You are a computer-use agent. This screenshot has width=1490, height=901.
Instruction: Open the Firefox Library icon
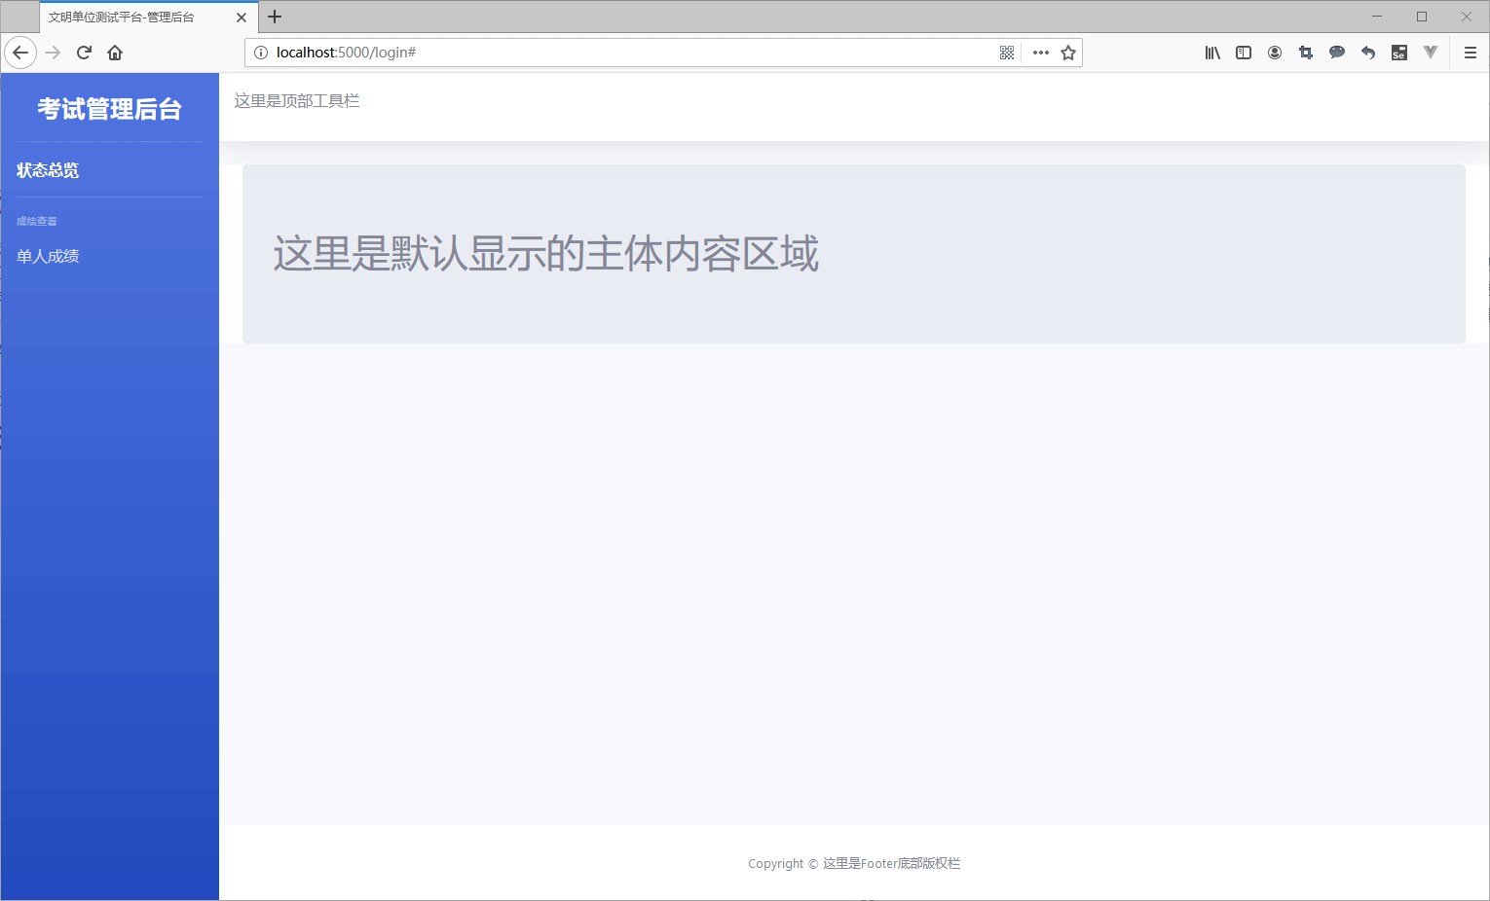pyautogui.click(x=1211, y=53)
